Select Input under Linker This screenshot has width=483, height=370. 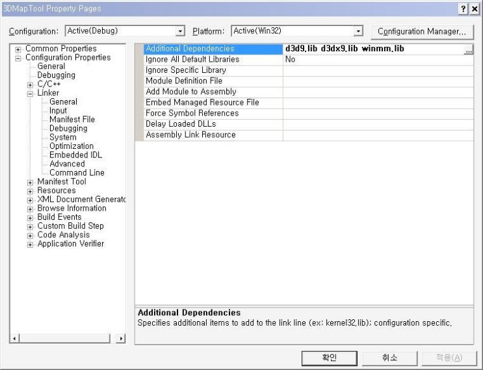pyautogui.click(x=58, y=111)
